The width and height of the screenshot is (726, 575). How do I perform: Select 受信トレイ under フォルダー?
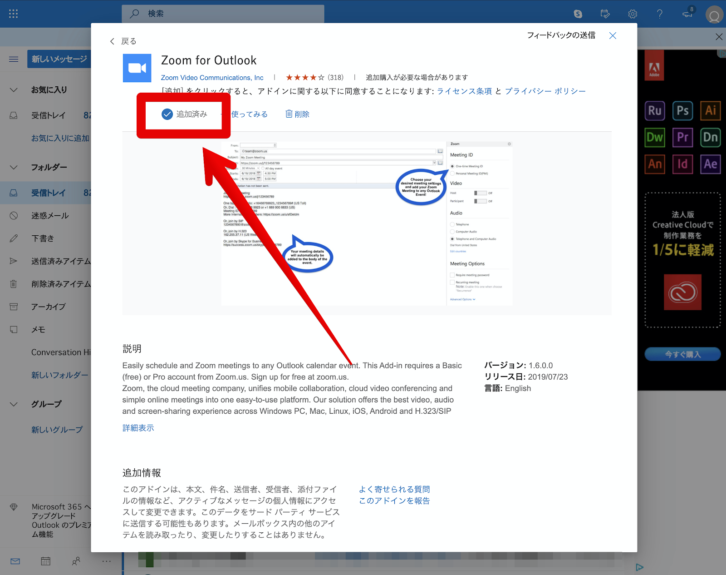click(45, 193)
